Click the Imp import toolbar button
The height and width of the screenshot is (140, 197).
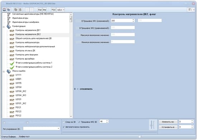tap(44, 10)
